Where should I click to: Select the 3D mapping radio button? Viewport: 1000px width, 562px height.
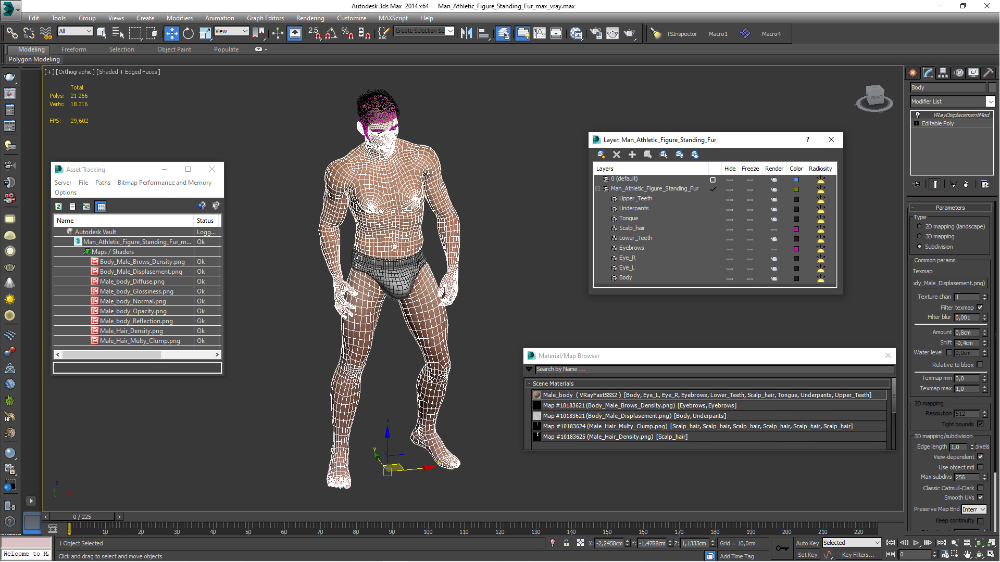tap(920, 236)
